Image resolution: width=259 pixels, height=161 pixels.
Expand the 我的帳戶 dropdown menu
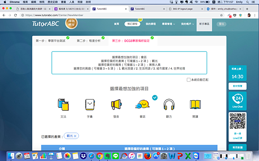coord(188,24)
